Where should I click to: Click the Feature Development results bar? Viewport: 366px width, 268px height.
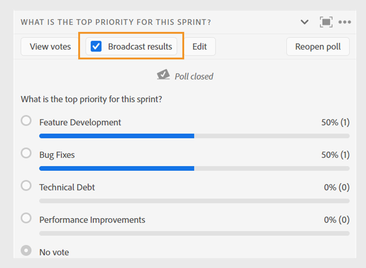(x=194, y=136)
